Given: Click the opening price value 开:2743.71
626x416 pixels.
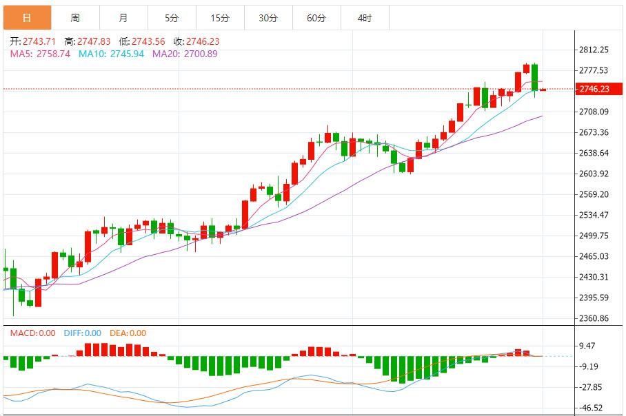Looking at the screenshot, I should (x=32, y=41).
